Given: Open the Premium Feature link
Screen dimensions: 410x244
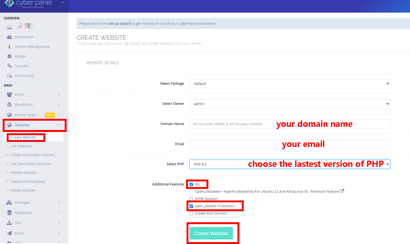Looking at the screenshot, I should pyautogui.click(x=325, y=192).
